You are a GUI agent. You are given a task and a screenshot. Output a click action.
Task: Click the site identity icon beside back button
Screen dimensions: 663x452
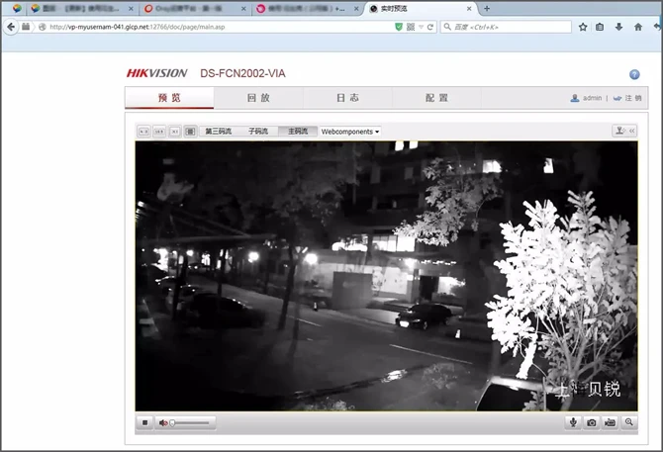(x=26, y=27)
